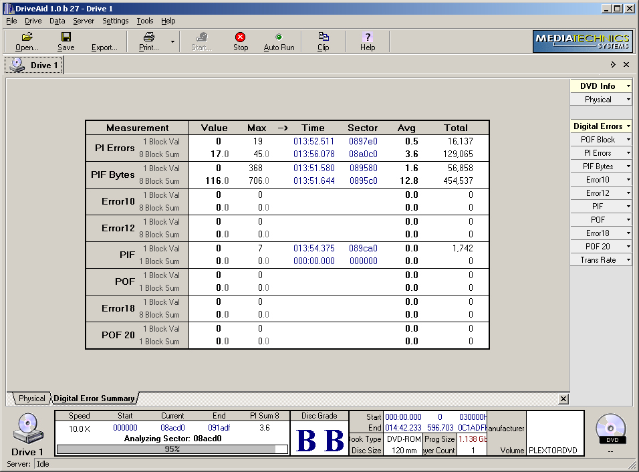Click the Clip toolbar icon
The width and height of the screenshot is (639, 472).
[x=324, y=37]
